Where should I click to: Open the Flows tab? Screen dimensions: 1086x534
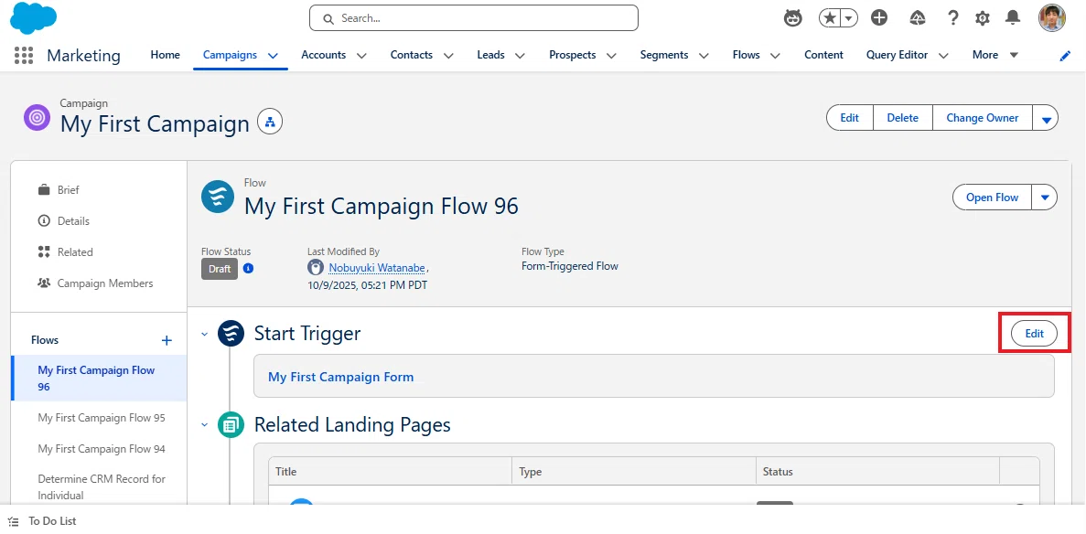point(746,55)
